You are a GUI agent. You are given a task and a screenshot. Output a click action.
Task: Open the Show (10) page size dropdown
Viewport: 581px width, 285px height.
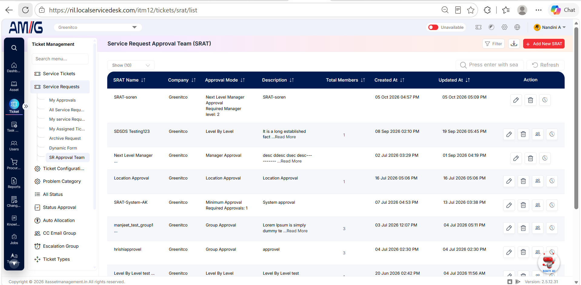(x=131, y=65)
